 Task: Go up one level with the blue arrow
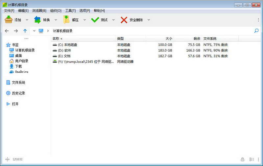(x=25, y=31)
